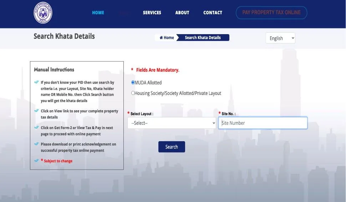Click checkmark icon beside download acknowledgement instruction
This screenshot has height=202, width=346.
tap(36, 144)
